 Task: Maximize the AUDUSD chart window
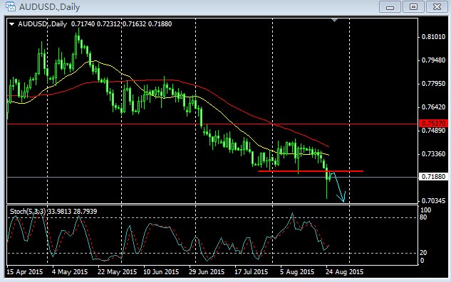(413, 7)
